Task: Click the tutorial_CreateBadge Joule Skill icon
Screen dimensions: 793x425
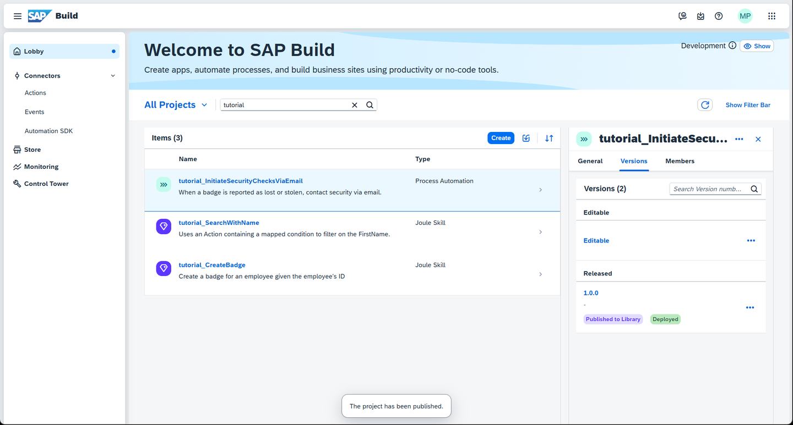Action: (x=164, y=269)
